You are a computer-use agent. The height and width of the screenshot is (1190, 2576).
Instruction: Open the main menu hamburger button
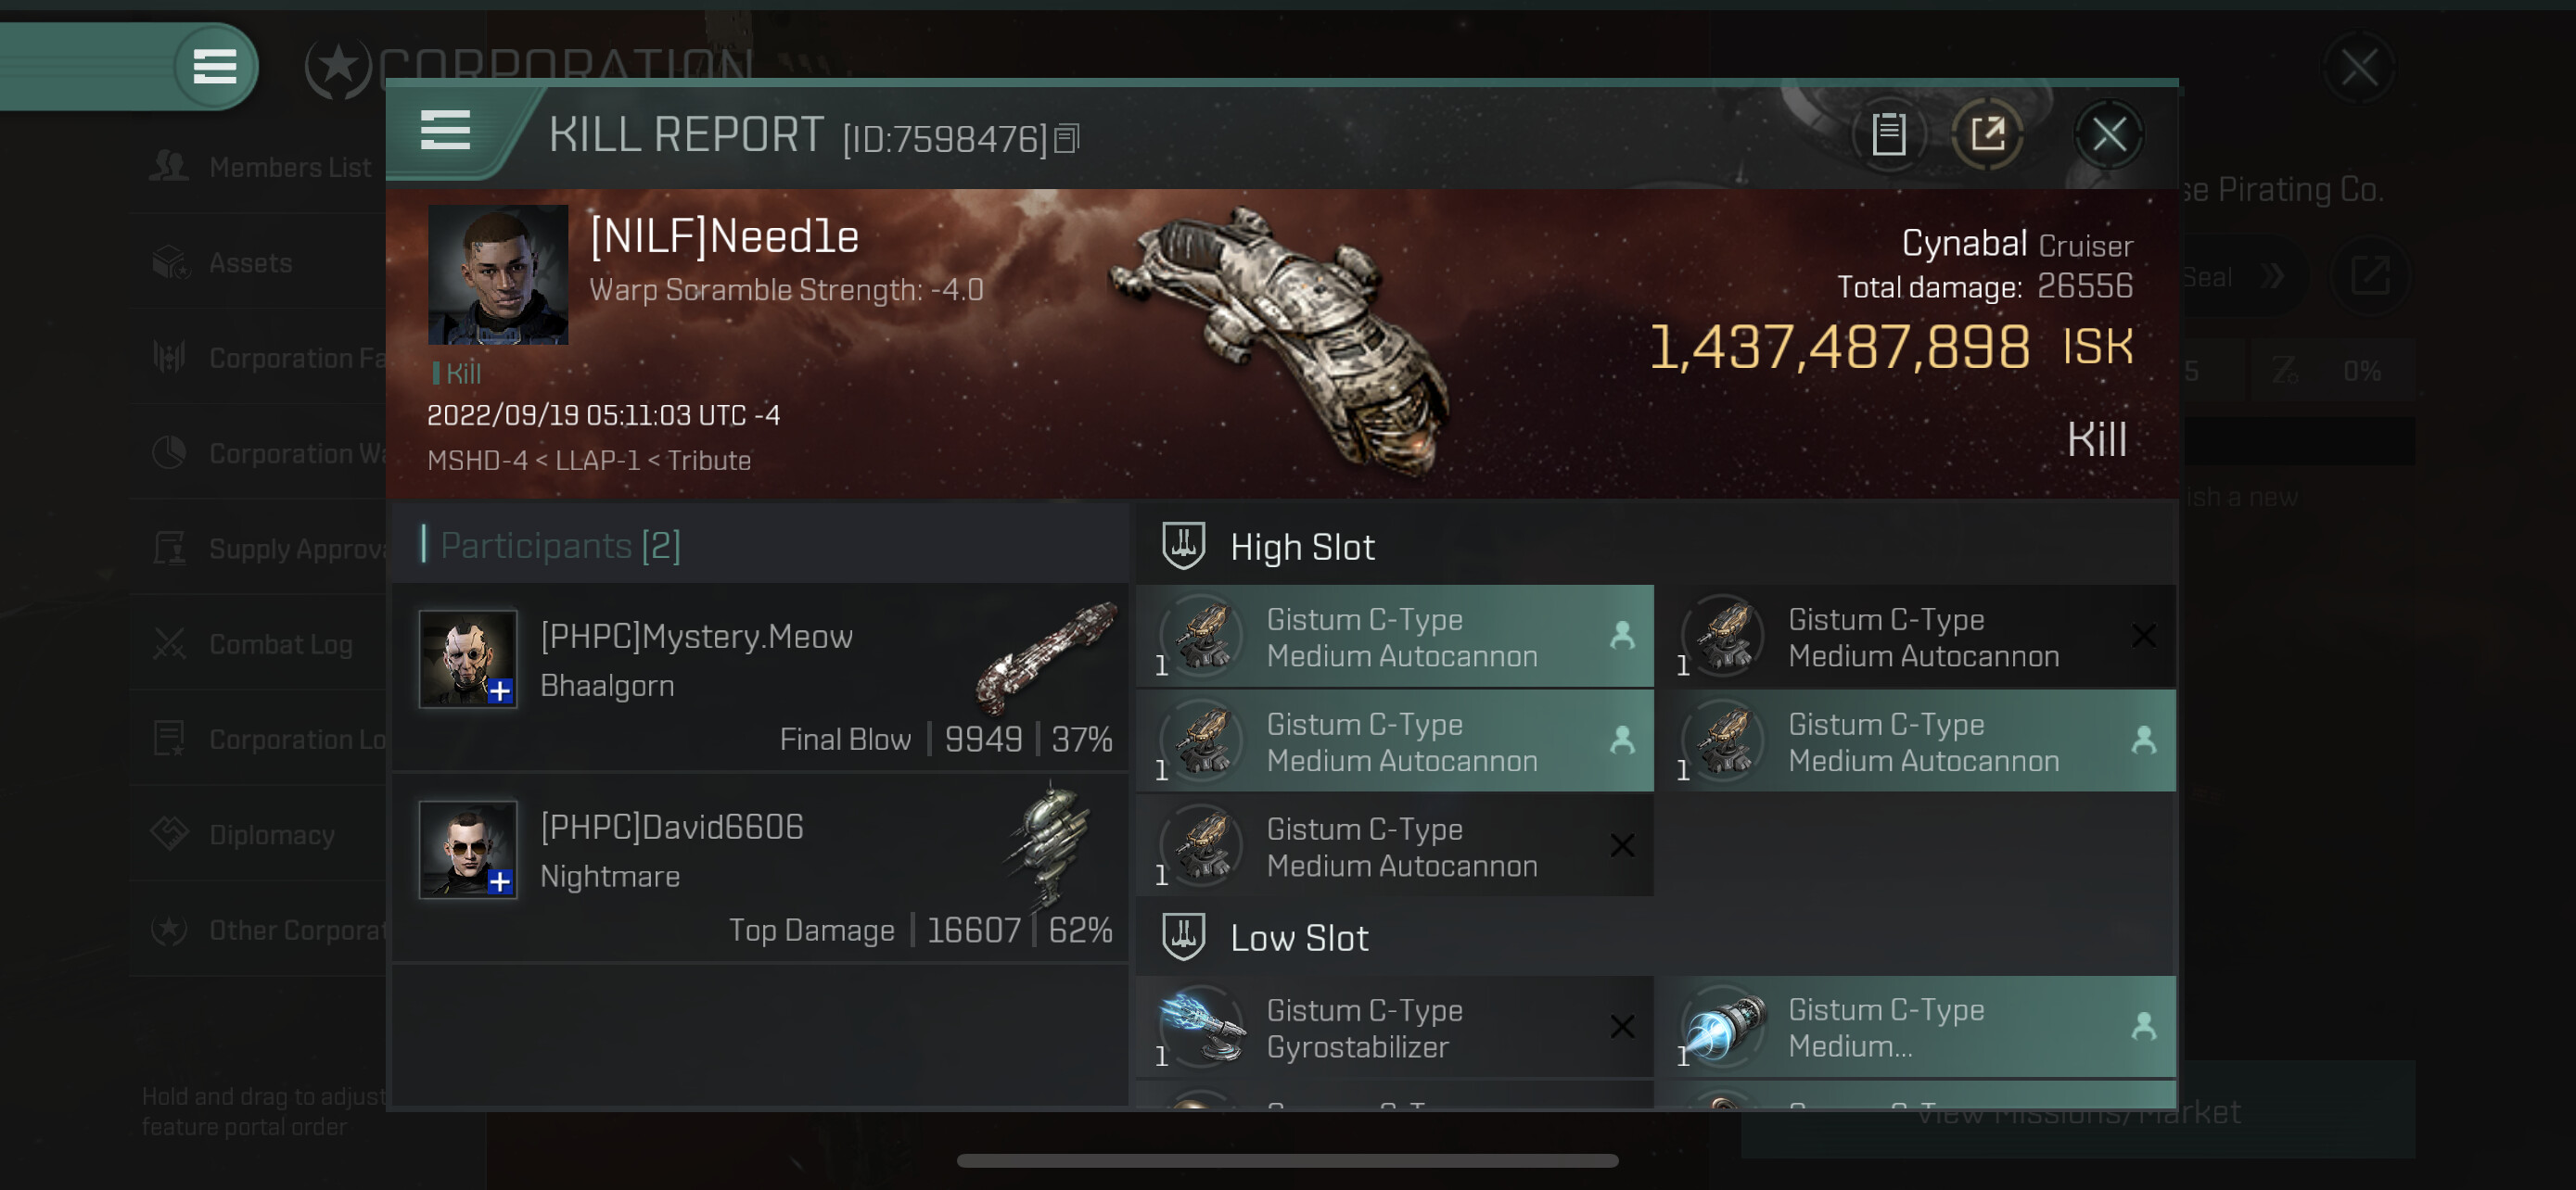(215, 67)
